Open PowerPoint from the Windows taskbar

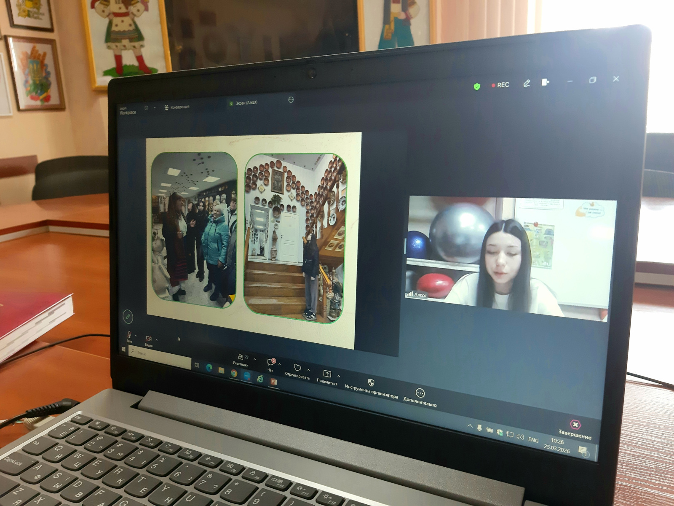273,382
